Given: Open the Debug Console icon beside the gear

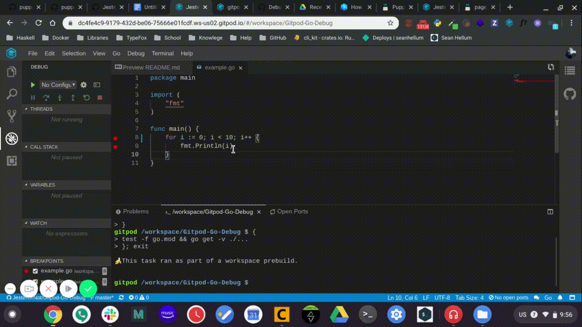Looking at the screenshot, I should [96, 85].
